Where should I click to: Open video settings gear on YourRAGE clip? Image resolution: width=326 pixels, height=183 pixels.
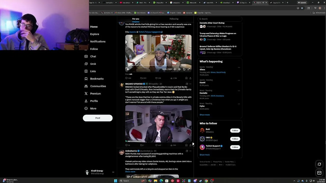coord(179,69)
